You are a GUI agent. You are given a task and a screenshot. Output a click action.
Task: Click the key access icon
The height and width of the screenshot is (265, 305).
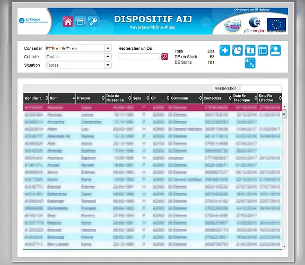93,21
